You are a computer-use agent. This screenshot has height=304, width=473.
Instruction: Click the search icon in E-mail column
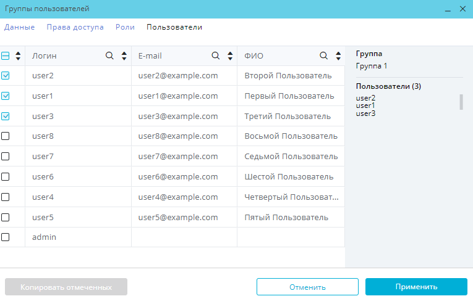click(x=216, y=55)
